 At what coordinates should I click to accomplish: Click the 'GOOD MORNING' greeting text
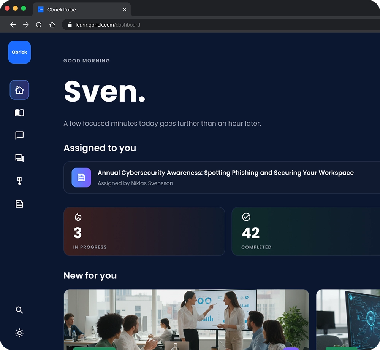click(87, 60)
